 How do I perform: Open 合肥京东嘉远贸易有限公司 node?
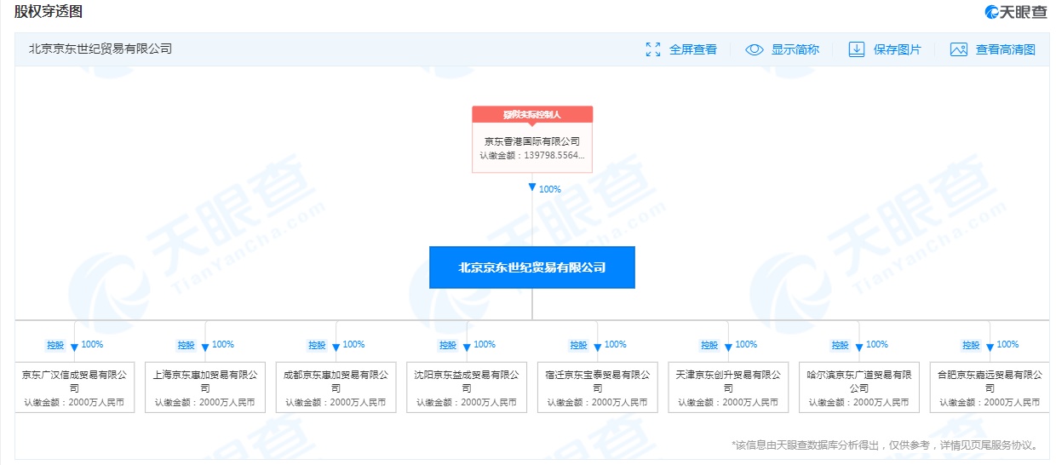pos(990,387)
